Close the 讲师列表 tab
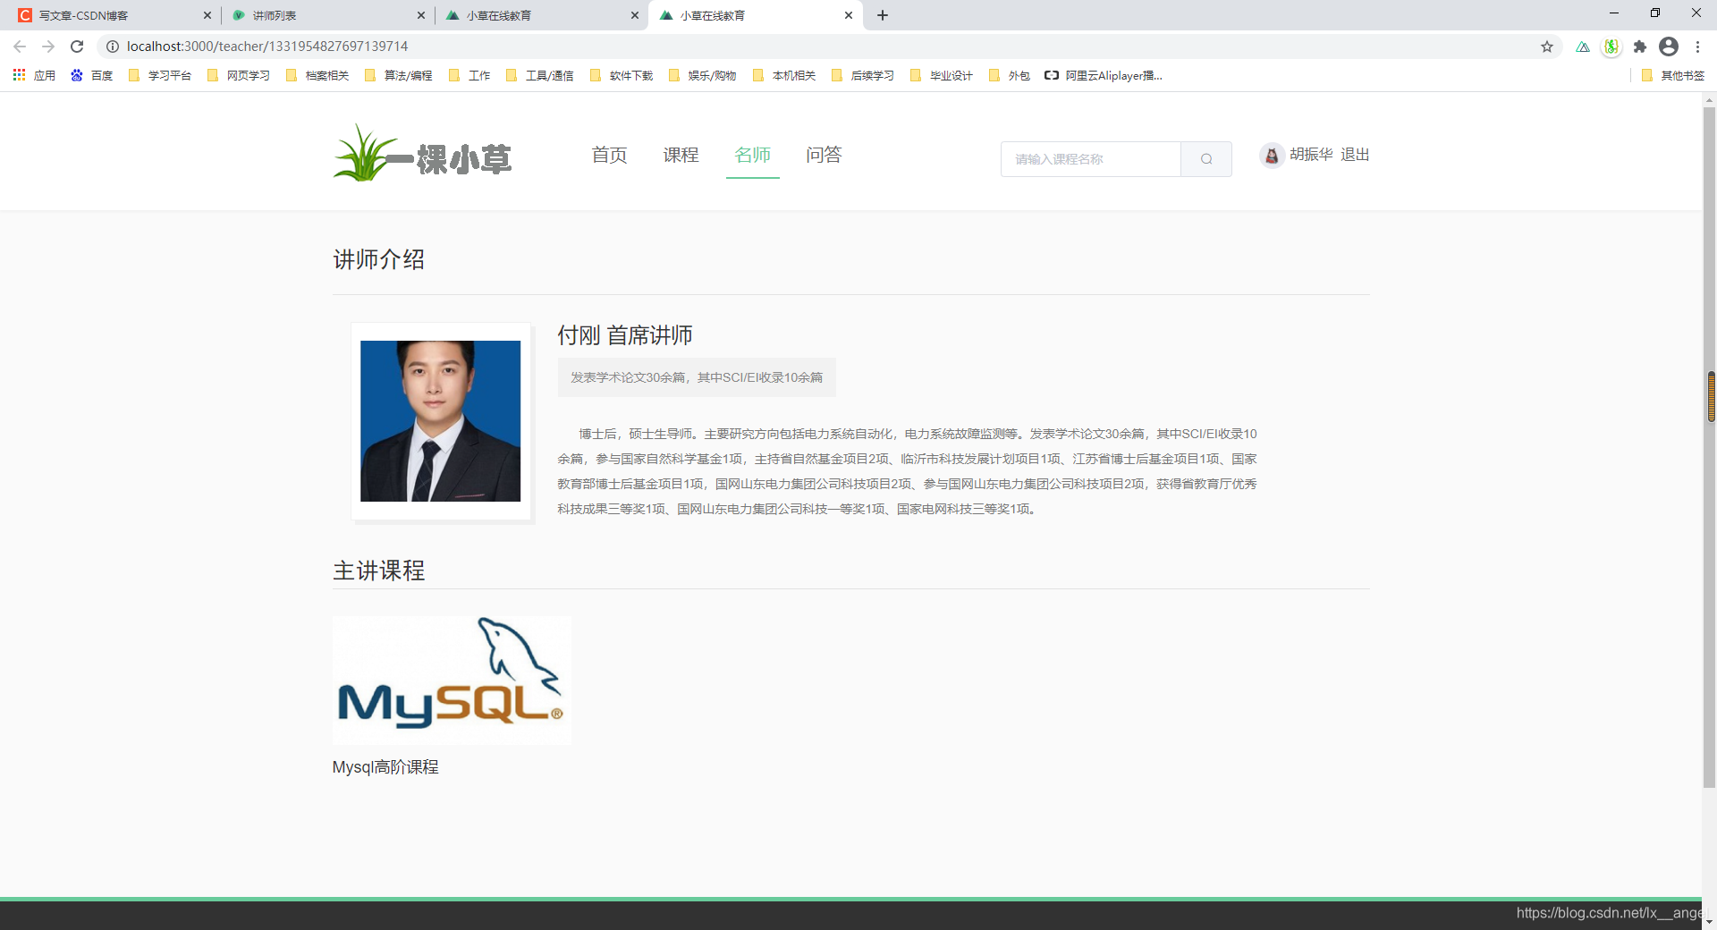1717x930 pixels. (421, 15)
